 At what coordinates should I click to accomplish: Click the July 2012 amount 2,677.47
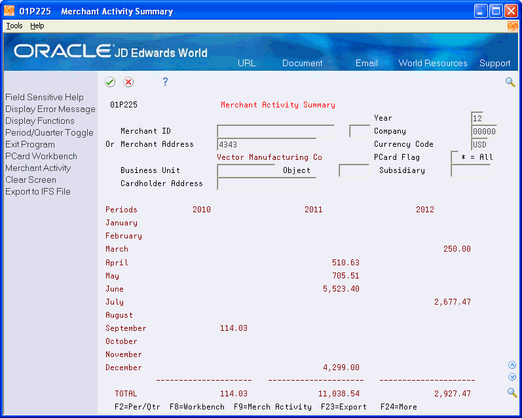pos(453,302)
